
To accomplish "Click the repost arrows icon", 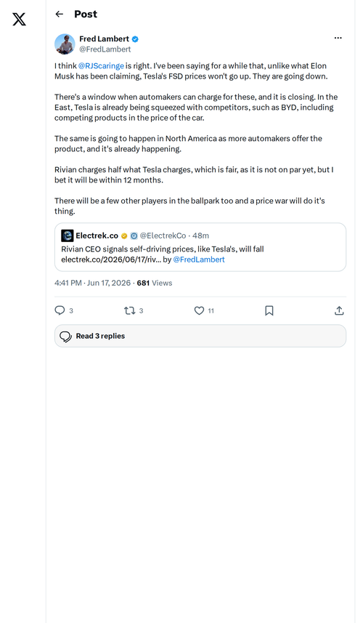I will tap(130, 310).
